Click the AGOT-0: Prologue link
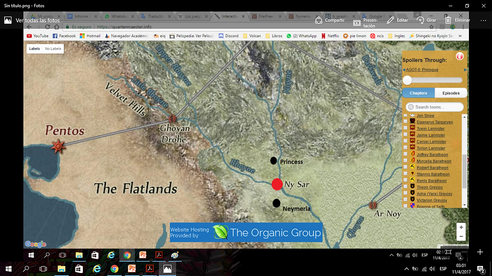The image size is (492, 276). coord(422,70)
